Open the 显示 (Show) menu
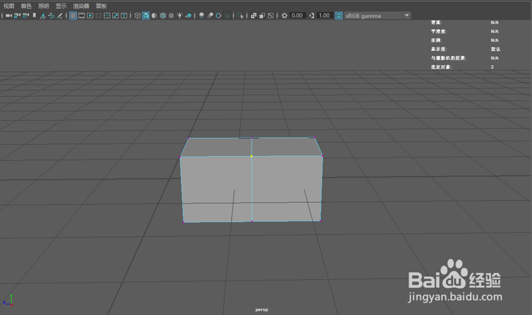 61,6
